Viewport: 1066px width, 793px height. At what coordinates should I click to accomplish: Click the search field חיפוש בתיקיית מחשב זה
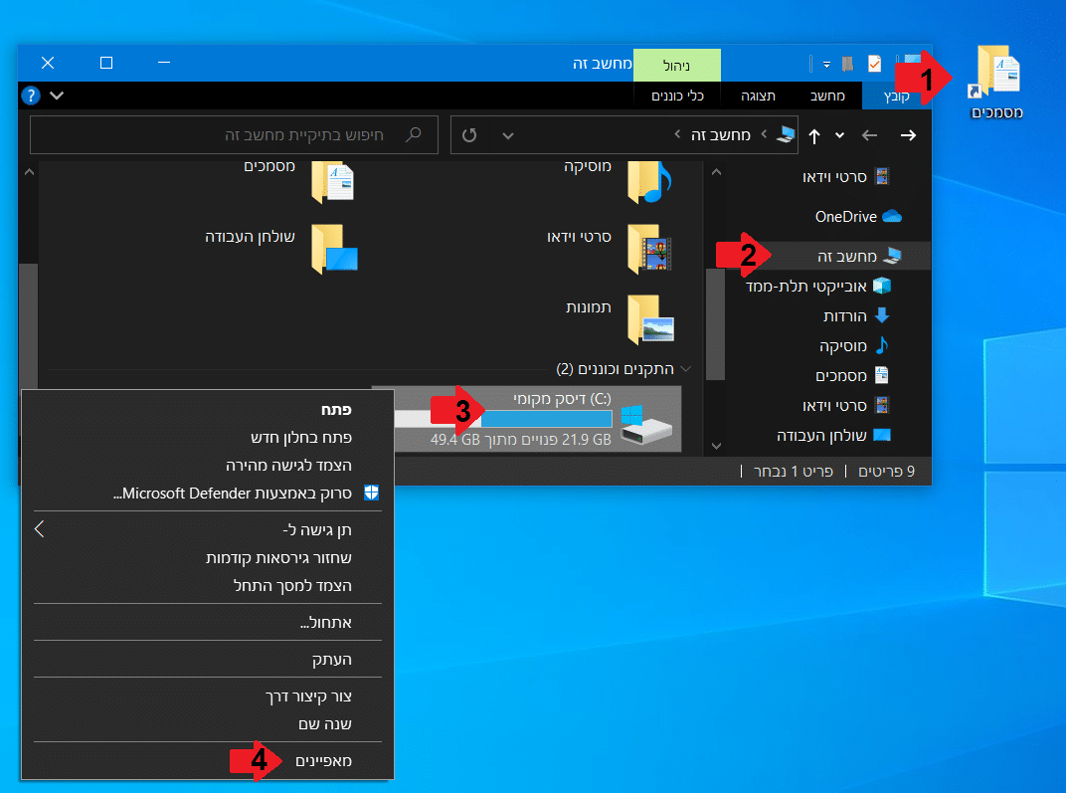(234, 134)
